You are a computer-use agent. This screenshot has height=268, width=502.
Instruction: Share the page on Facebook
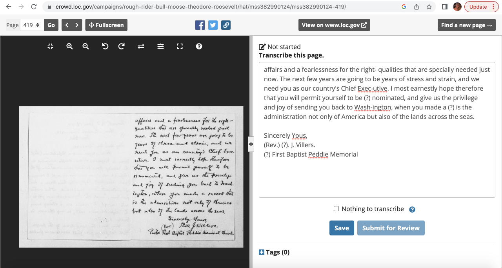tap(200, 25)
